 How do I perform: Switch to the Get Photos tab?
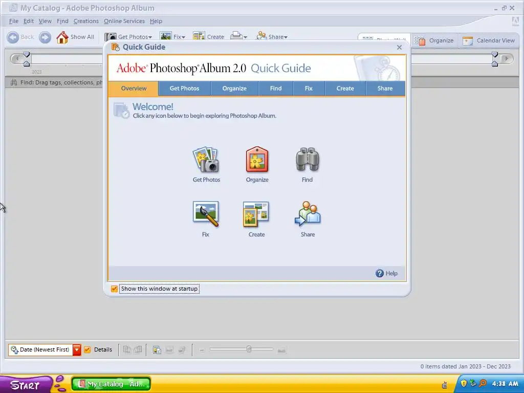(x=184, y=89)
